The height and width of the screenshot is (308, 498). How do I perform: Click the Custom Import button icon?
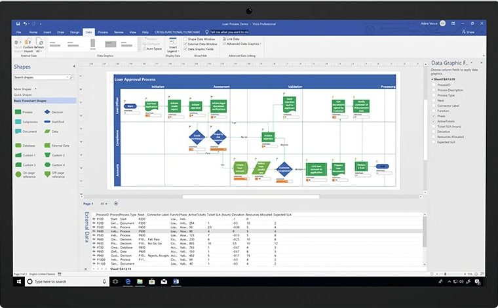coord(28,41)
